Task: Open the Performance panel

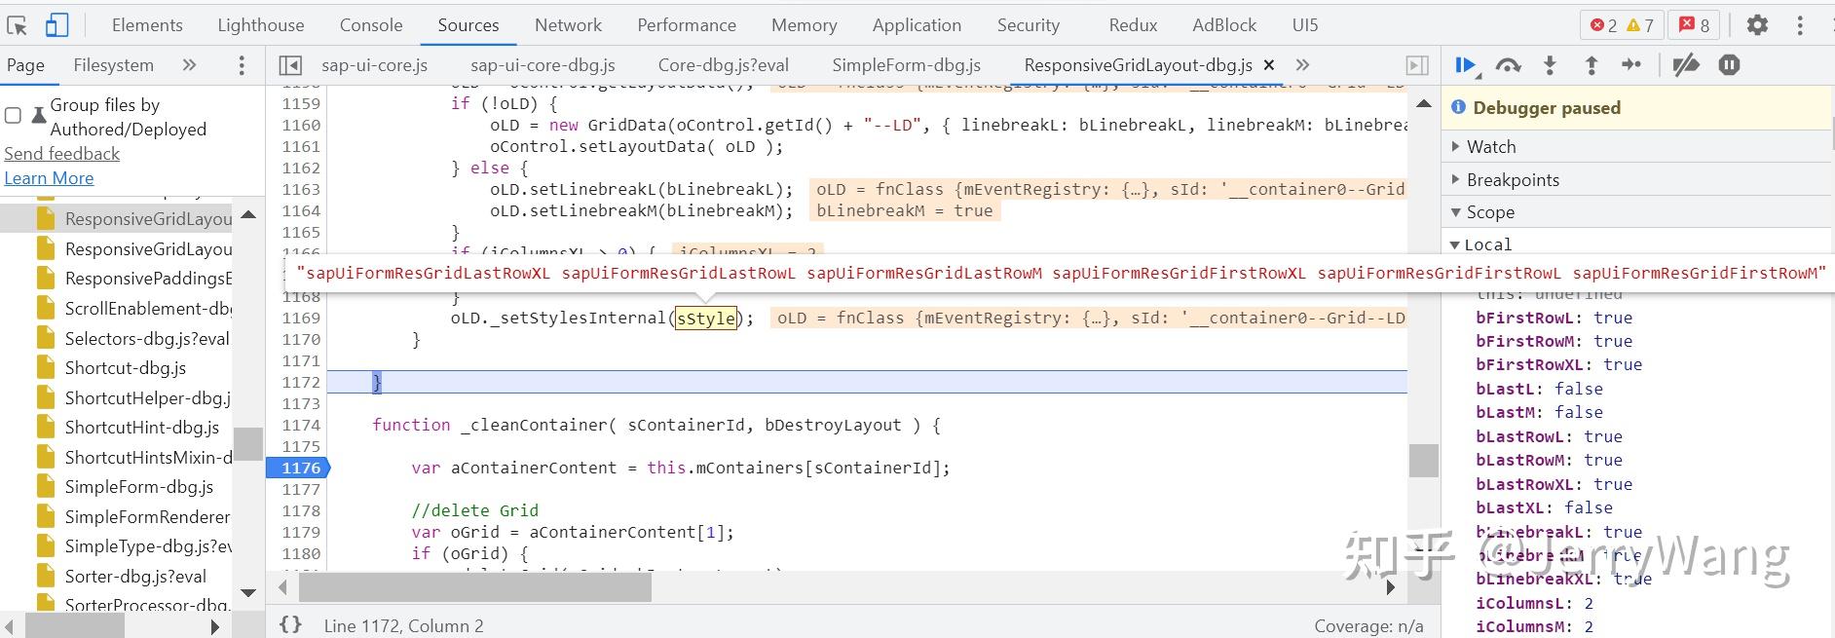Action: 687,25
